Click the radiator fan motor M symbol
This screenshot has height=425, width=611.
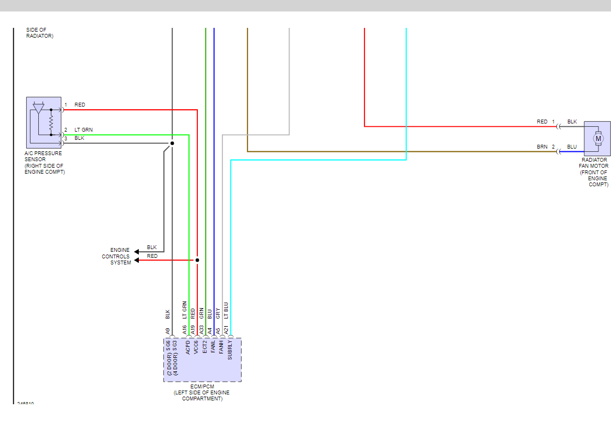click(x=598, y=138)
